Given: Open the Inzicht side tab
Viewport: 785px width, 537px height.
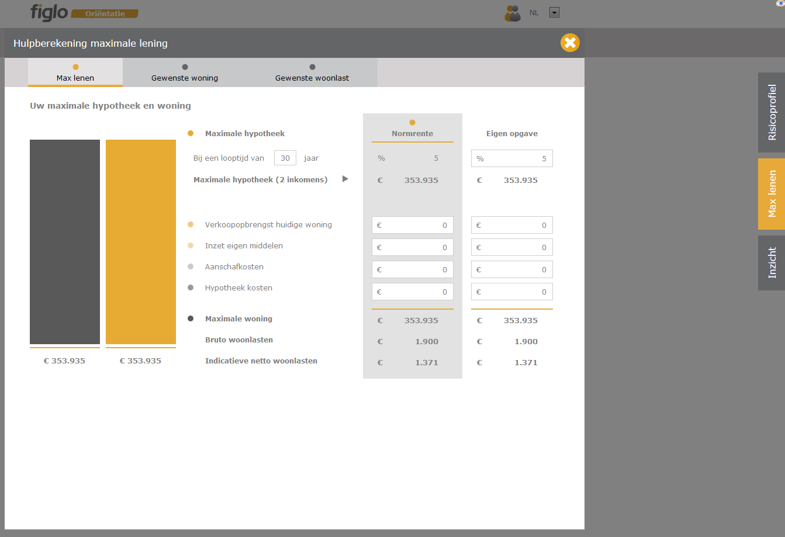Looking at the screenshot, I should coord(772,263).
